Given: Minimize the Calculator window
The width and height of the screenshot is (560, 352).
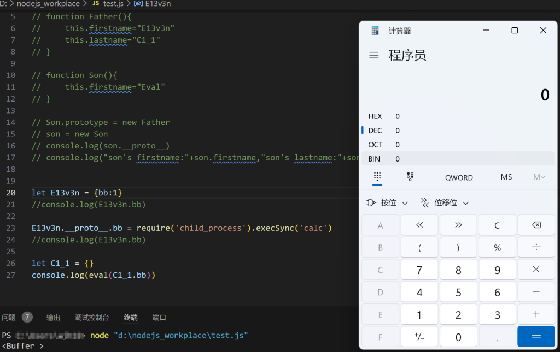Looking at the screenshot, I should (x=486, y=30).
